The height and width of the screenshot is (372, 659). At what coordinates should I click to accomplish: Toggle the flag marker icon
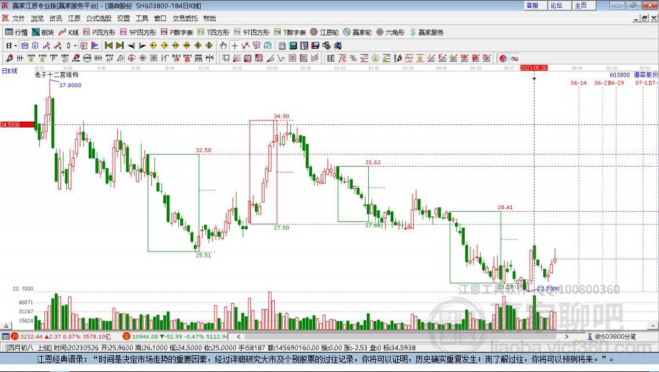pyautogui.click(x=95, y=46)
